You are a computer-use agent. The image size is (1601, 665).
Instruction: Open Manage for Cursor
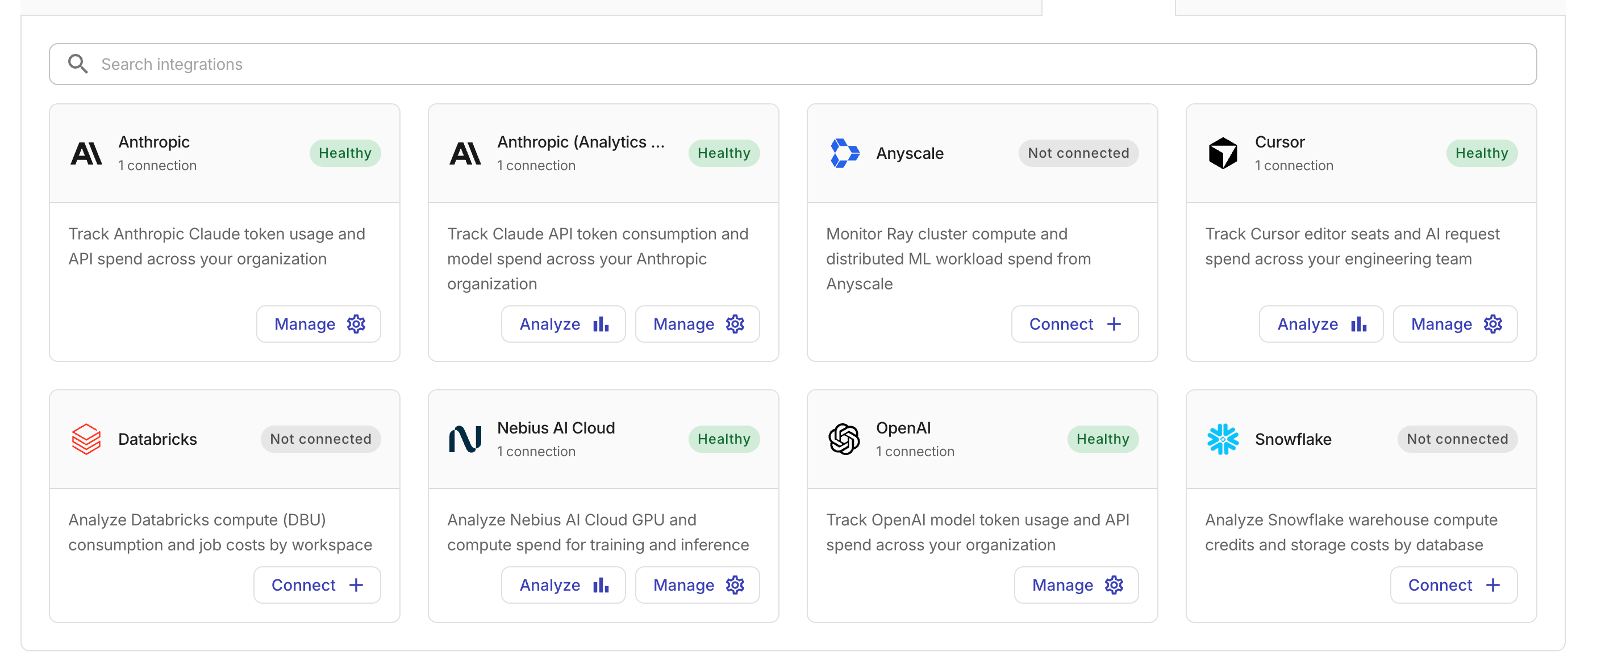(x=1455, y=323)
